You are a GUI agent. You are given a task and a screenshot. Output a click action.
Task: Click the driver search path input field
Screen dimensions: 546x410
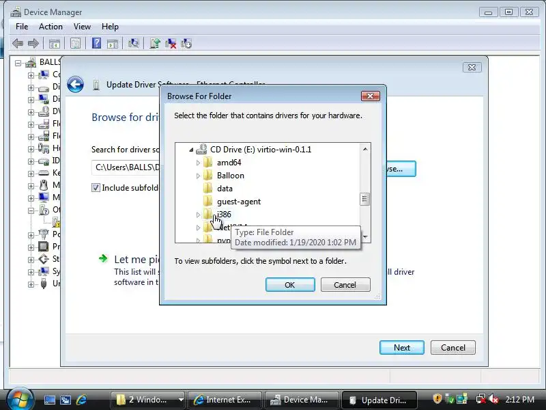(x=126, y=167)
